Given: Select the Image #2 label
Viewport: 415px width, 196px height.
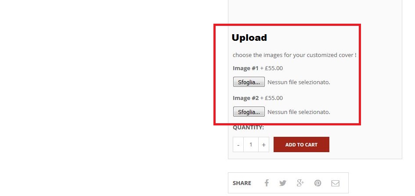Looking at the screenshot, I should (245, 98).
